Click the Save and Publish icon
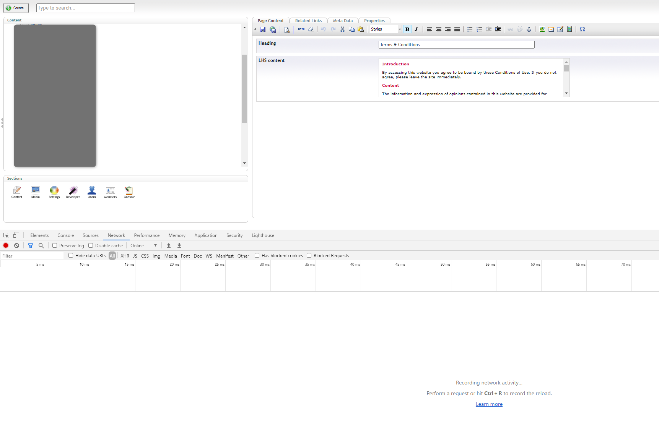 coord(273,29)
